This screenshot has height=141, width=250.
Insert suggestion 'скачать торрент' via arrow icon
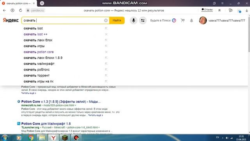coord(106,76)
